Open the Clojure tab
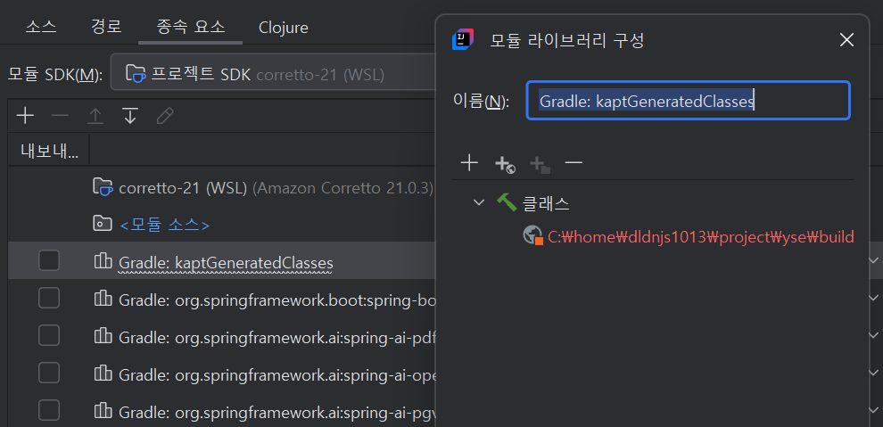This screenshot has width=883, height=427. click(x=284, y=27)
